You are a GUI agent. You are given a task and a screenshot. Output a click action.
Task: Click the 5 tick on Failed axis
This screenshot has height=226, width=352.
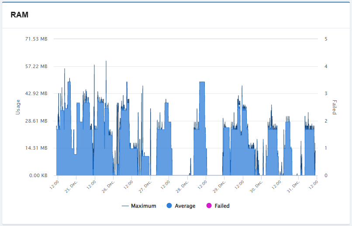(326, 39)
